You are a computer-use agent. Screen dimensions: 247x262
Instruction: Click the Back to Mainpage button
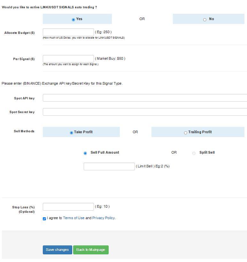(x=91, y=250)
